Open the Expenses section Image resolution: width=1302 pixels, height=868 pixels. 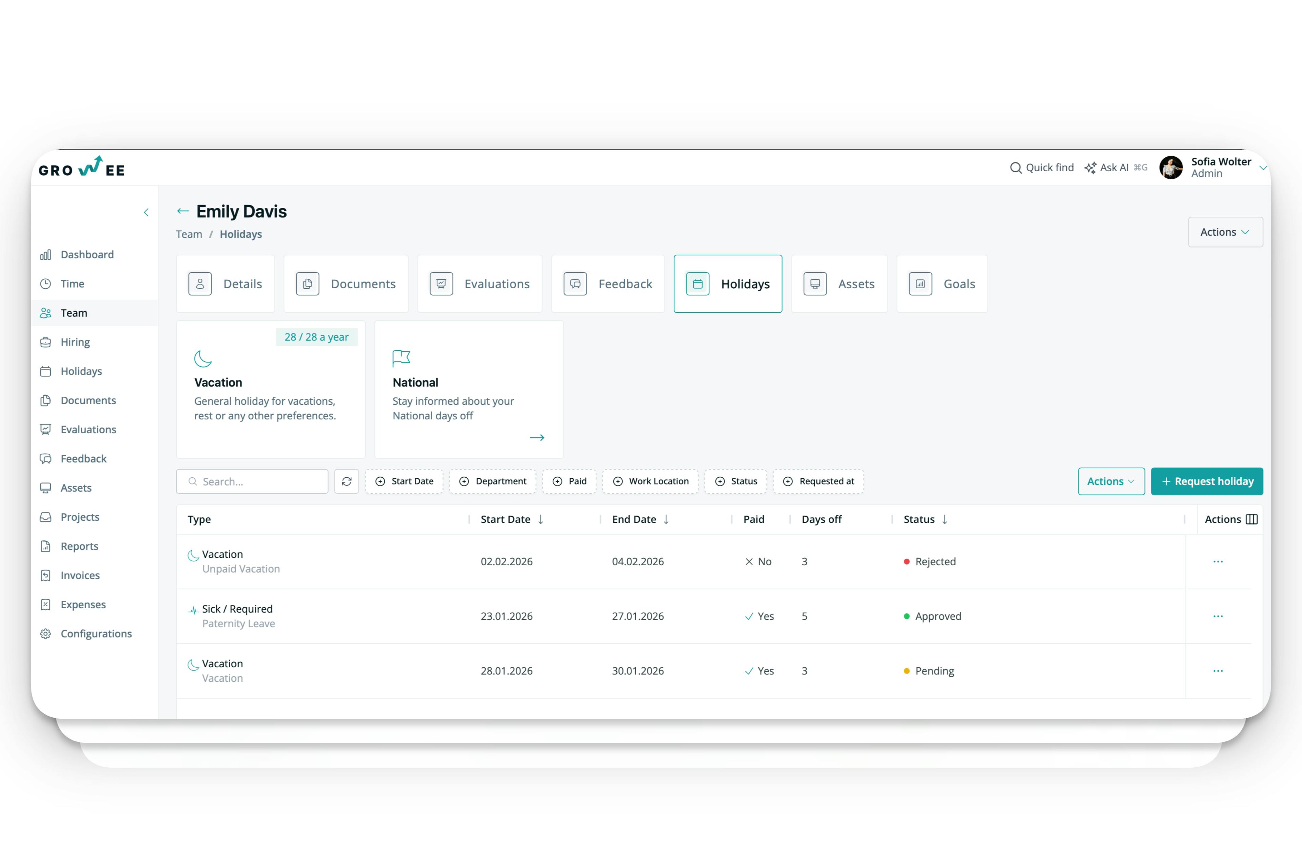click(x=83, y=604)
